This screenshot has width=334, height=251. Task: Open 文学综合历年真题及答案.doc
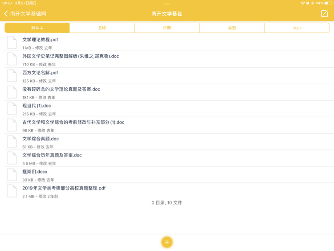pos(169,158)
